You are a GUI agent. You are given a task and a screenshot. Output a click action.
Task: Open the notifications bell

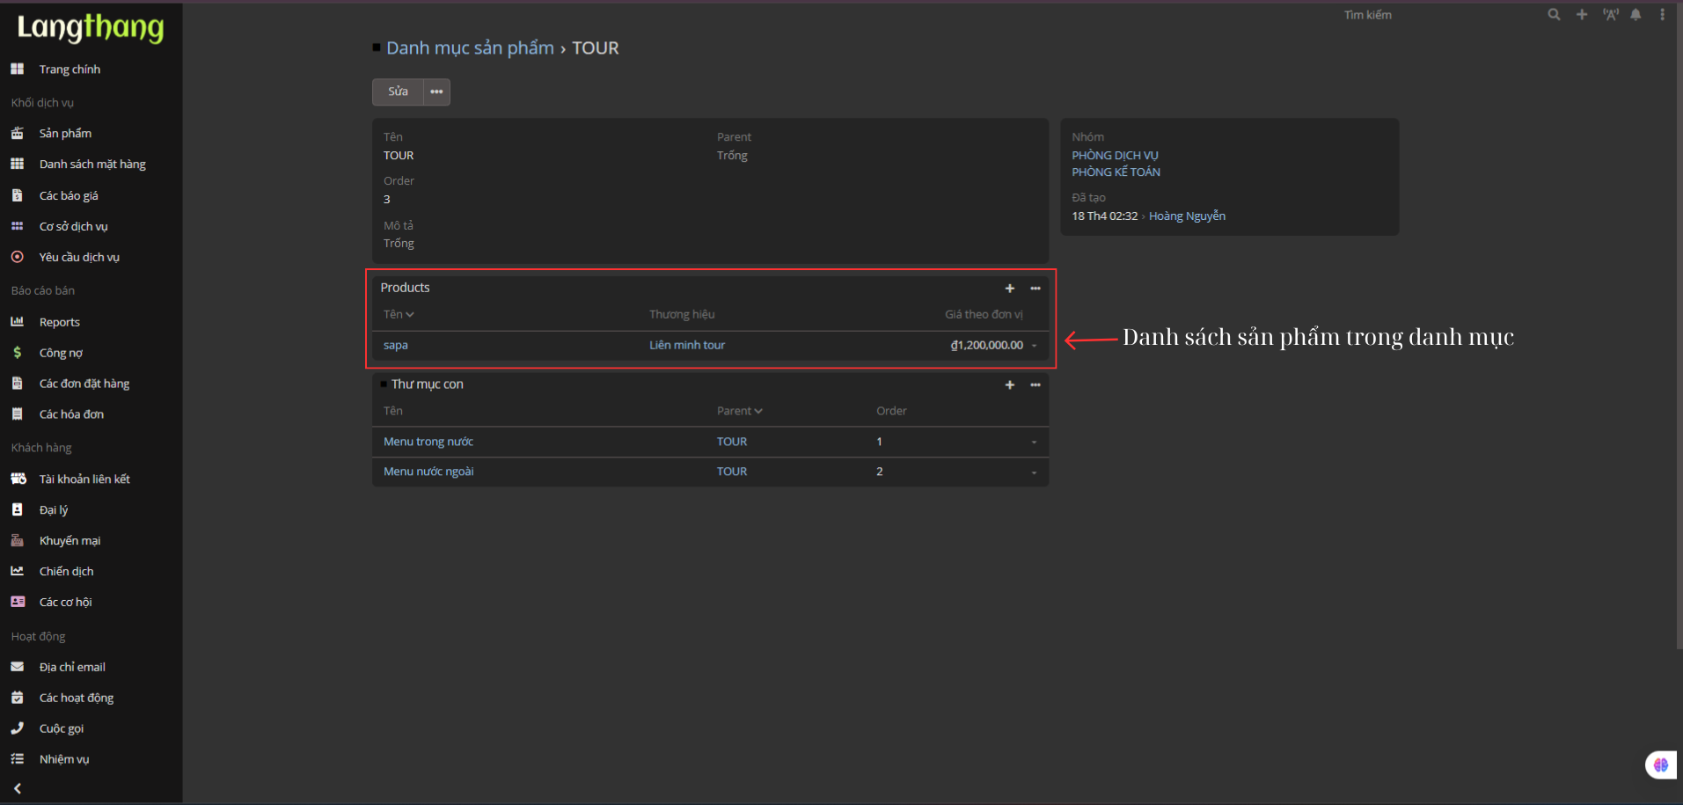coord(1635,15)
